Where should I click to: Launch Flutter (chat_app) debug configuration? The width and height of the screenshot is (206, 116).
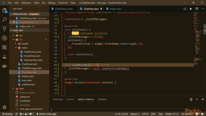tap(46, 114)
